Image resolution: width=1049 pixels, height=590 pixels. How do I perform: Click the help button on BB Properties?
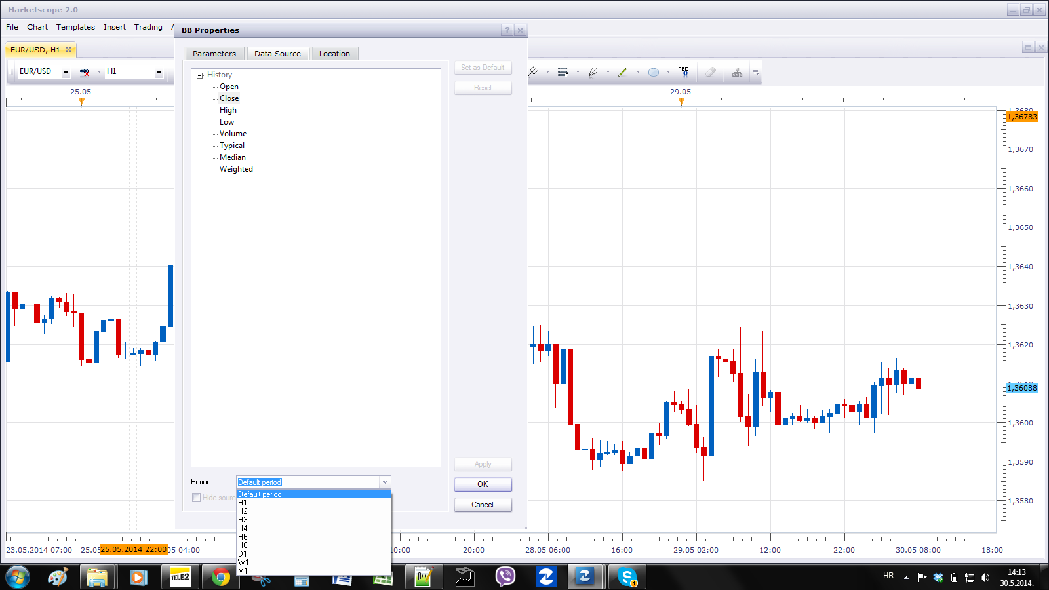point(507,30)
